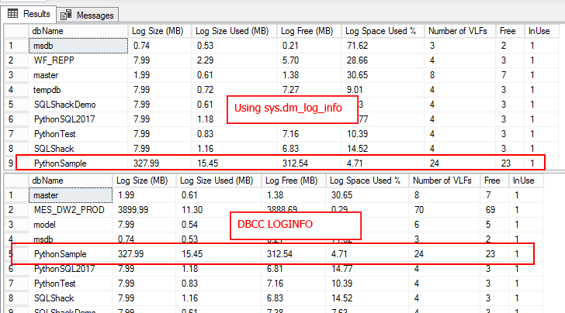Click the Messages tab icon
Image resolution: width=565 pixels, height=313 pixels.
pos(66,15)
